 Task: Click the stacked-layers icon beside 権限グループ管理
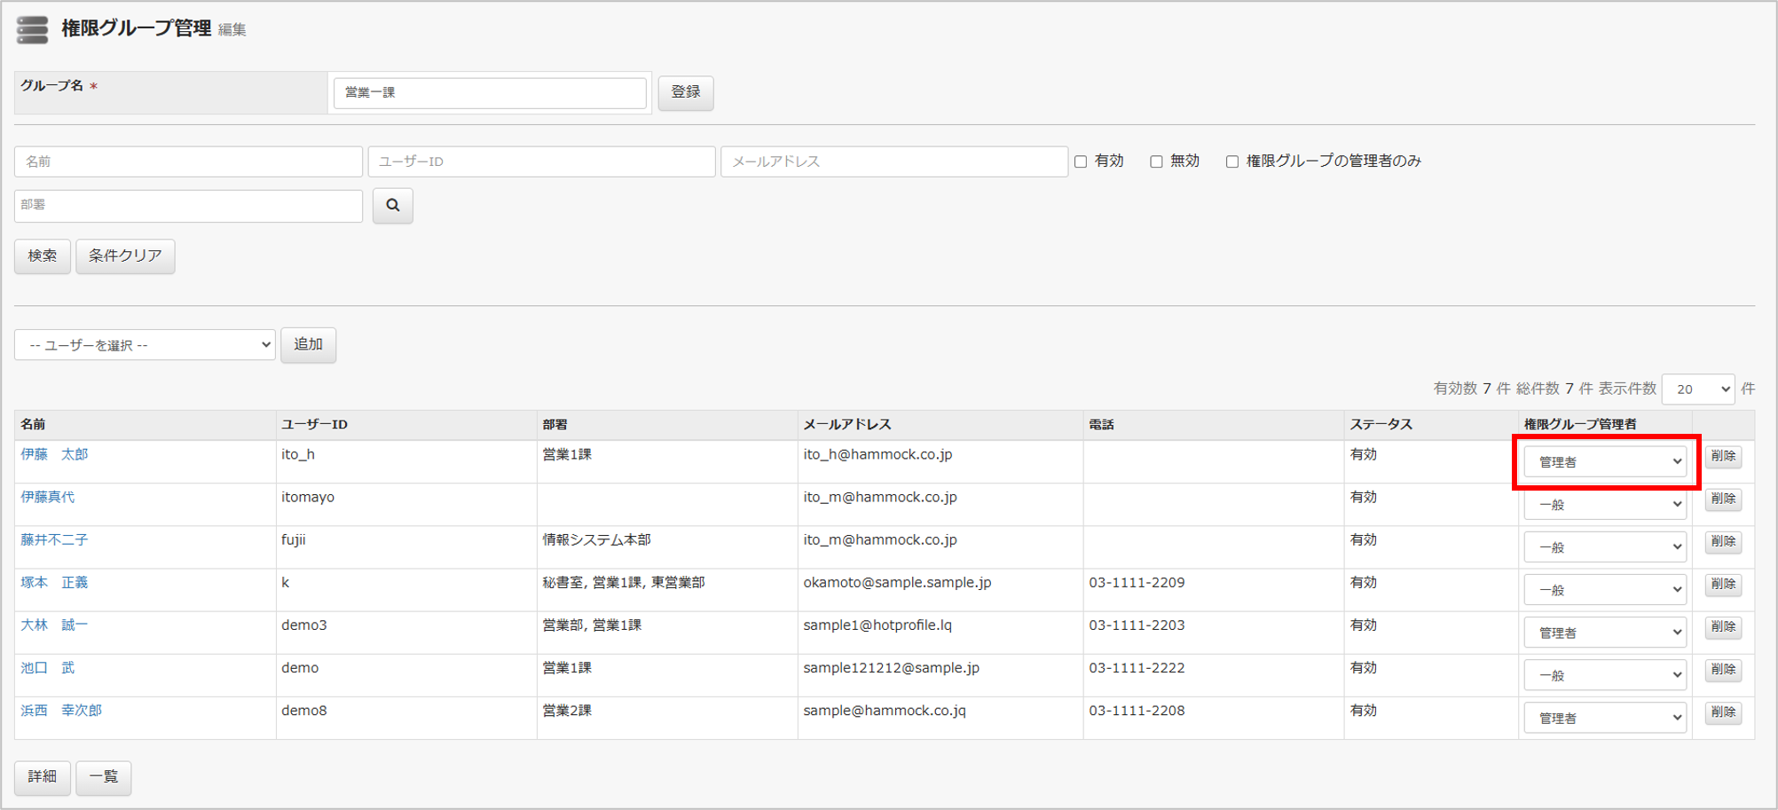click(33, 29)
